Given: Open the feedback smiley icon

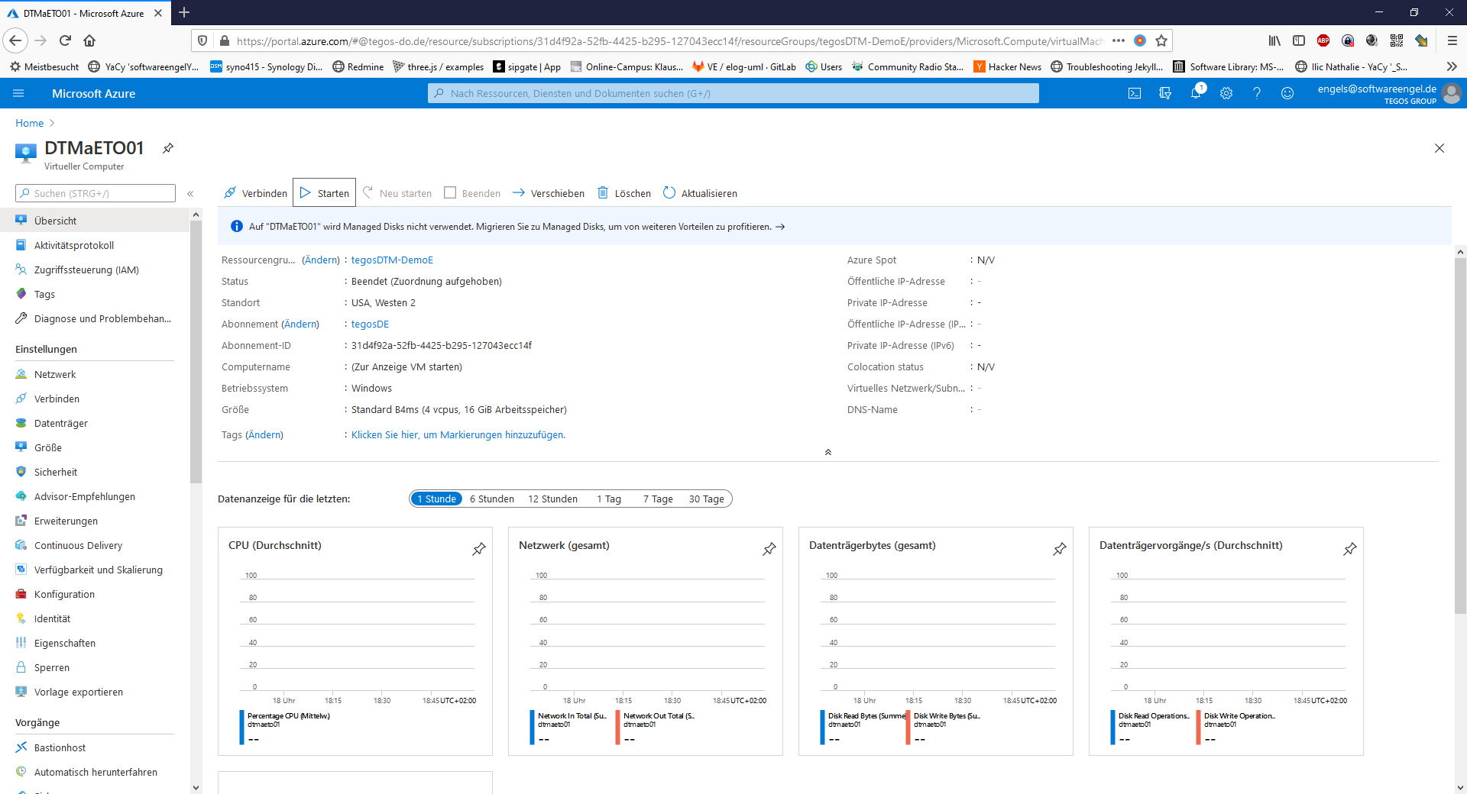Looking at the screenshot, I should 1287,93.
